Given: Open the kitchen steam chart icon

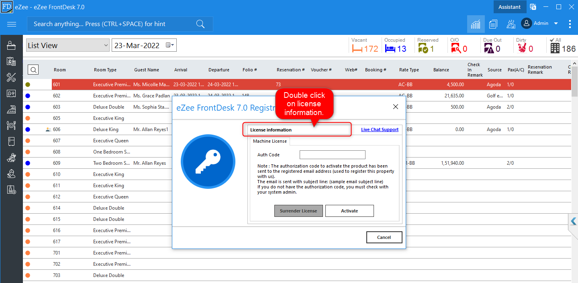Looking at the screenshot, I should point(511,24).
